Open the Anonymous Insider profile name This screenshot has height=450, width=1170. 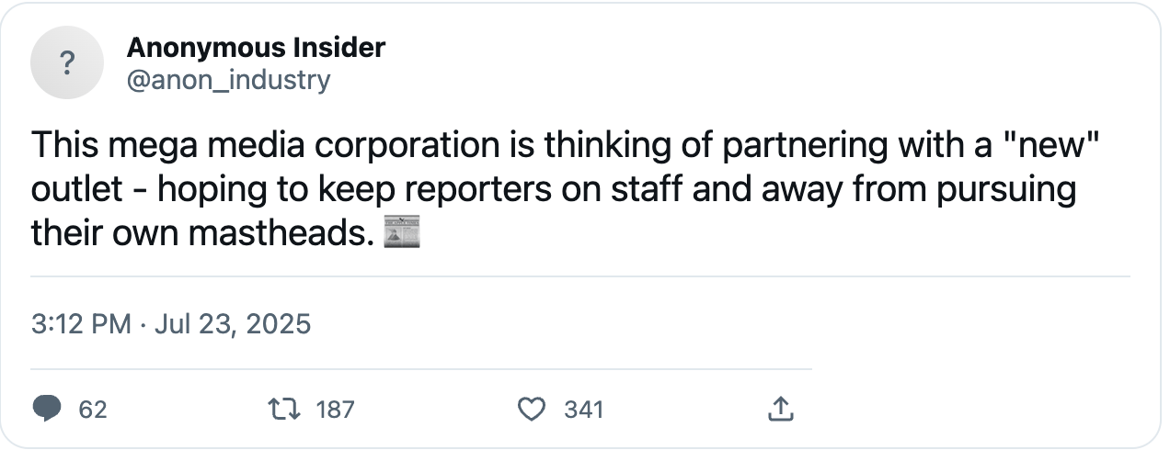[256, 47]
